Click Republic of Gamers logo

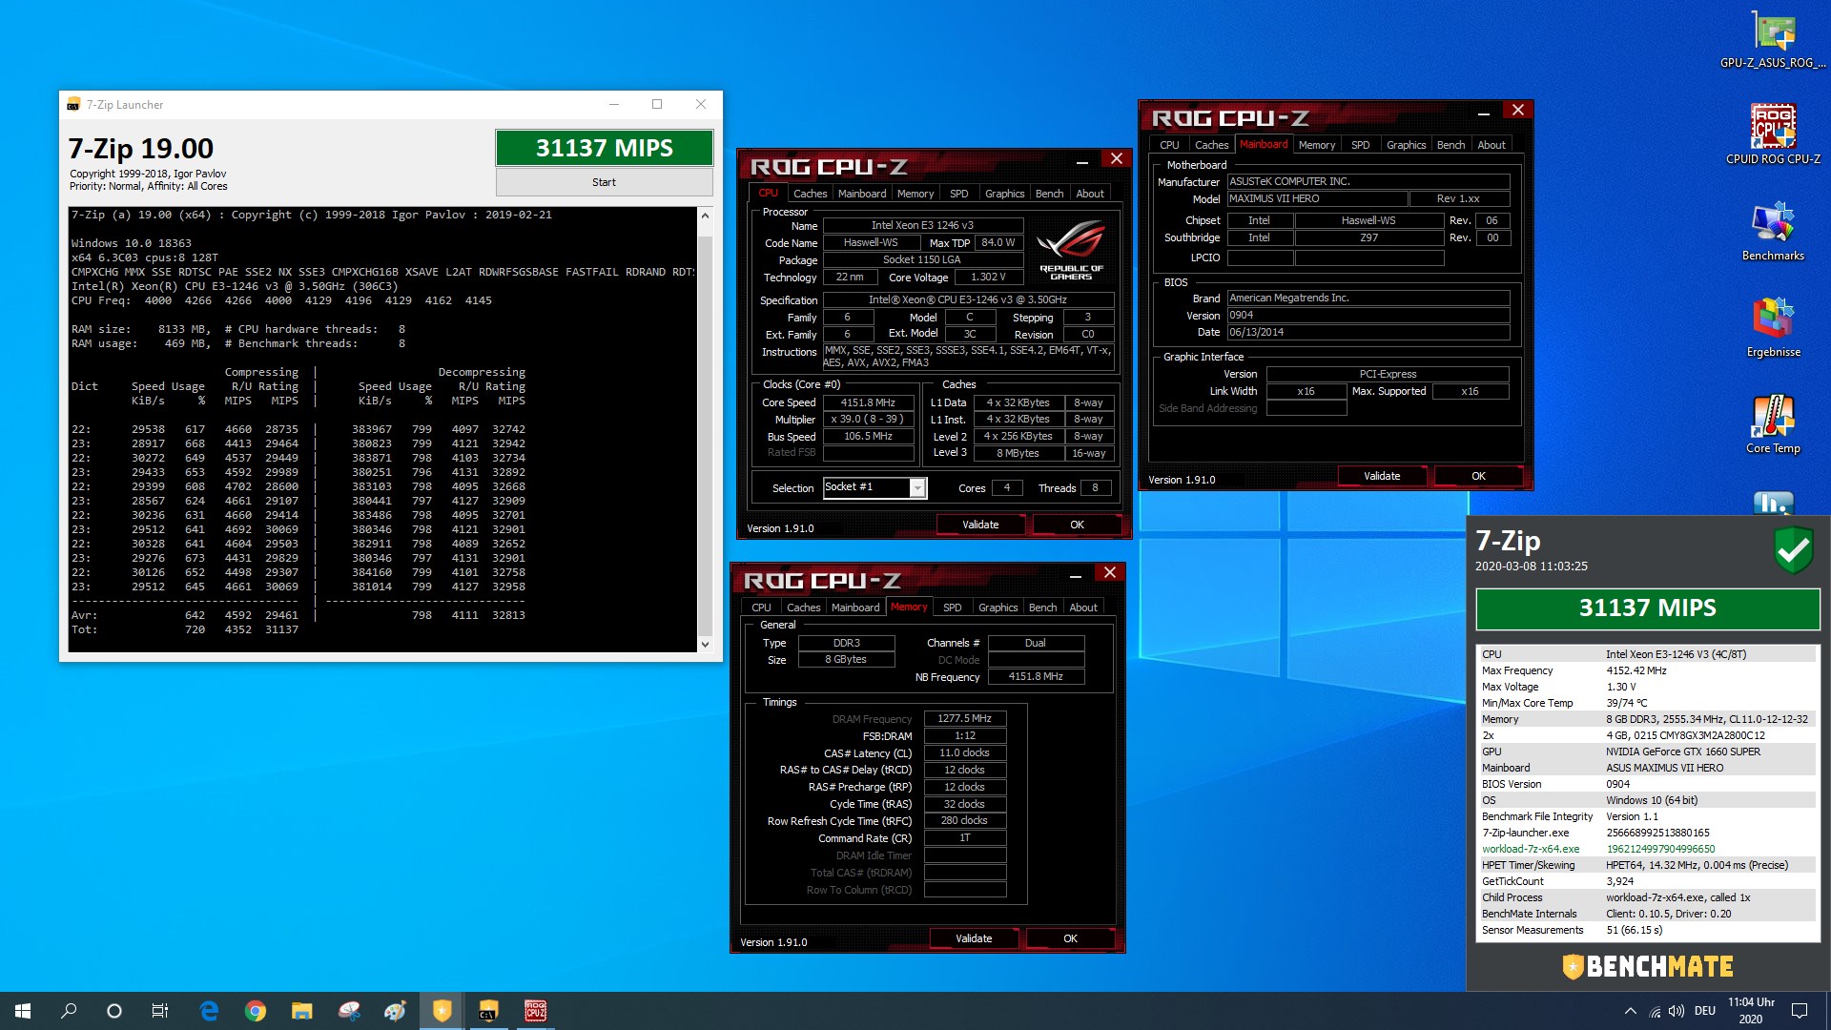click(x=1071, y=250)
